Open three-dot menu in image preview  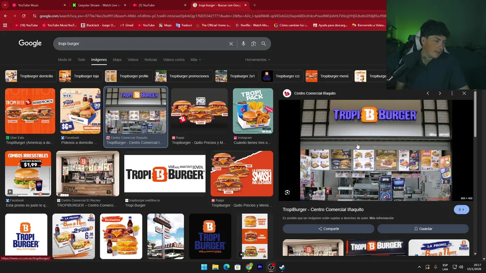pyautogui.click(x=452, y=93)
